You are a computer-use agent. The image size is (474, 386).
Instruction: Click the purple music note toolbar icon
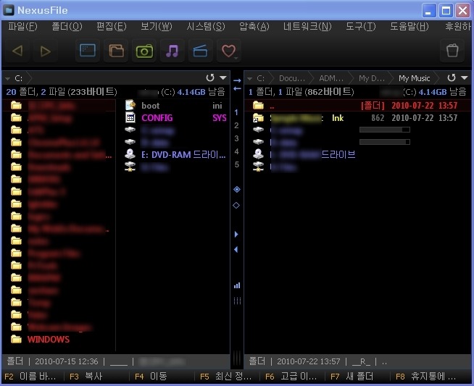click(x=172, y=51)
